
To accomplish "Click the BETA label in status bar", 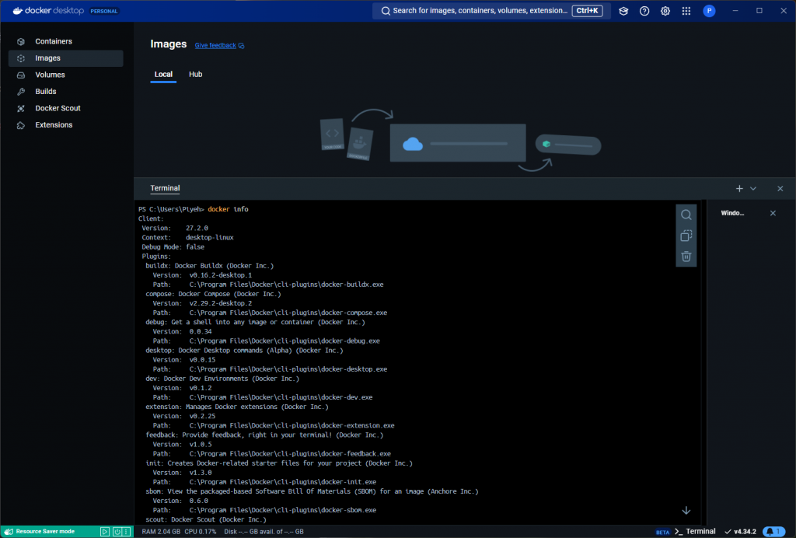I will click(x=662, y=533).
